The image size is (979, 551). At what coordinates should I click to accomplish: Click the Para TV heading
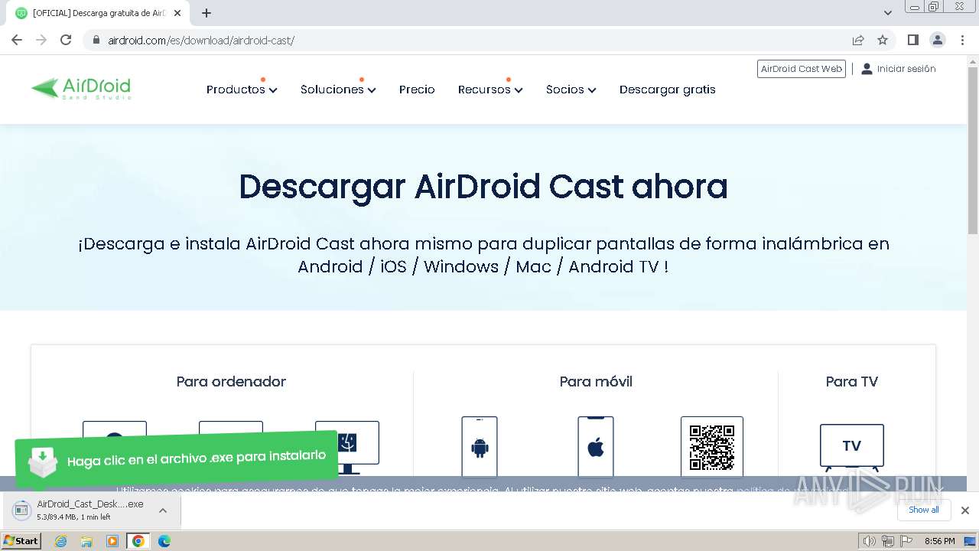pyautogui.click(x=852, y=381)
